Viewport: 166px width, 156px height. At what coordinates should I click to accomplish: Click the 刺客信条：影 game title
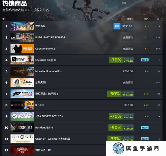click(x=43, y=150)
